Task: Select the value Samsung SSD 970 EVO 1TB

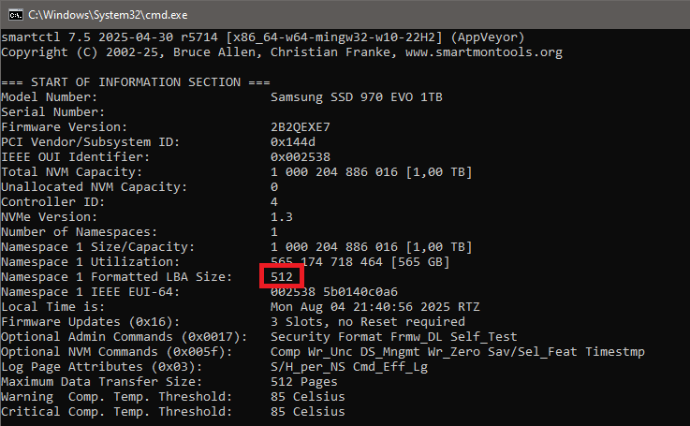Action: [357, 97]
